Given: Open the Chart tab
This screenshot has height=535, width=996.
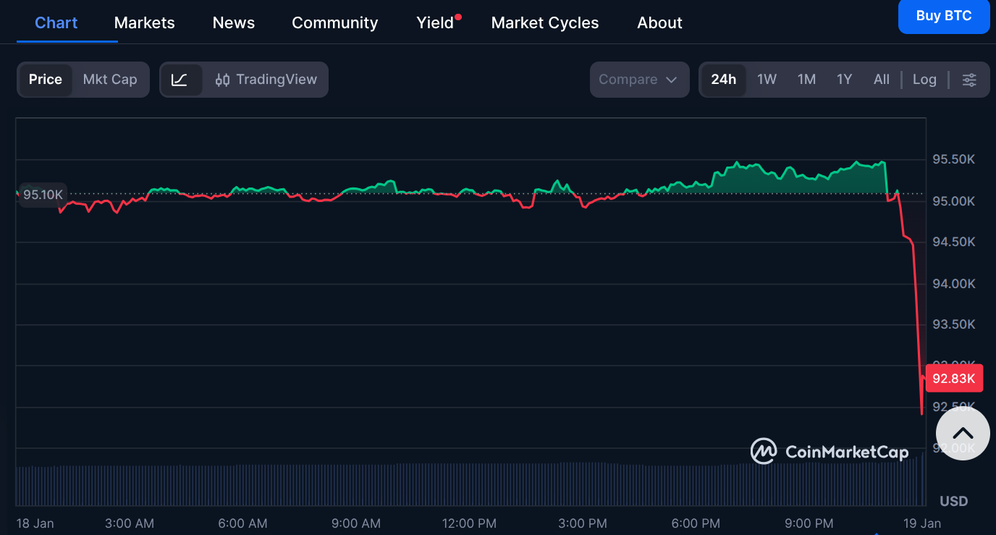Looking at the screenshot, I should click(x=56, y=23).
